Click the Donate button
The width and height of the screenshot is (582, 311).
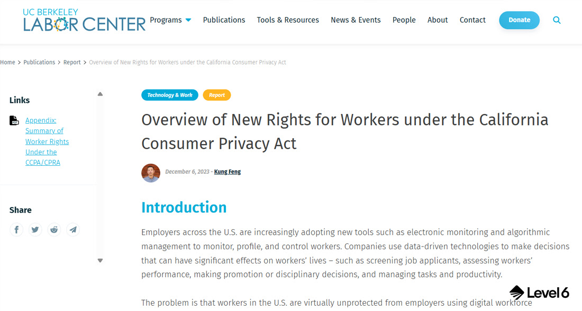coord(519,20)
